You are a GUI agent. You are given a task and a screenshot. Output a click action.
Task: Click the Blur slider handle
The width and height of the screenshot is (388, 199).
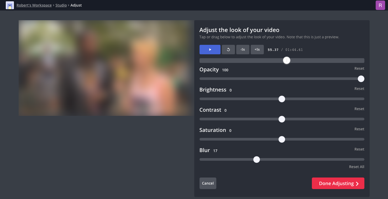coord(256,159)
